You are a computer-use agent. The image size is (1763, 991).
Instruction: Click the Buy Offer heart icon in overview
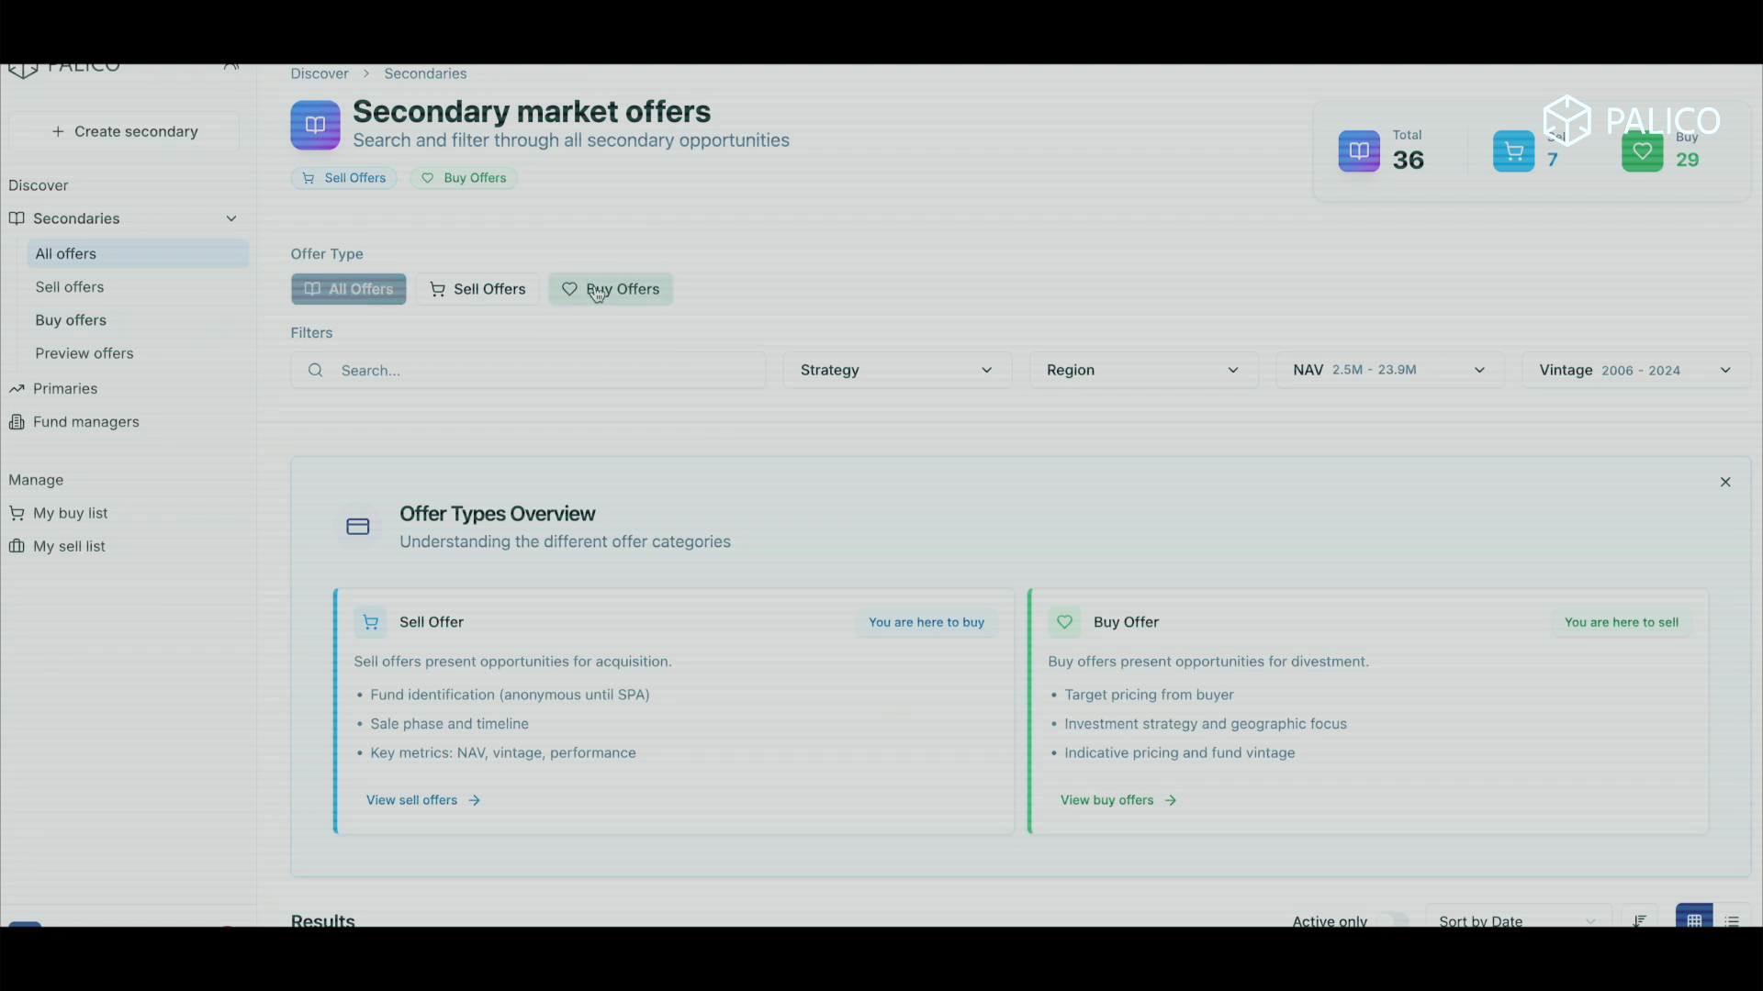(x=1064, y=622)
